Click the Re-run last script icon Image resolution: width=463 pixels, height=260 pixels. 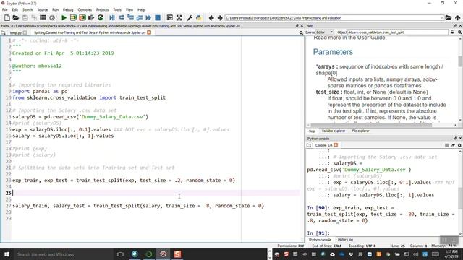[101, 17]
